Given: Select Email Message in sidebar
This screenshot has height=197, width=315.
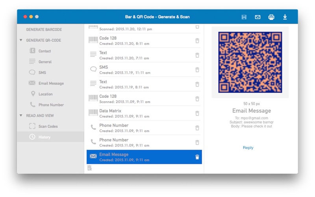Looking at the screenshot, I should [x=51, y=83].
